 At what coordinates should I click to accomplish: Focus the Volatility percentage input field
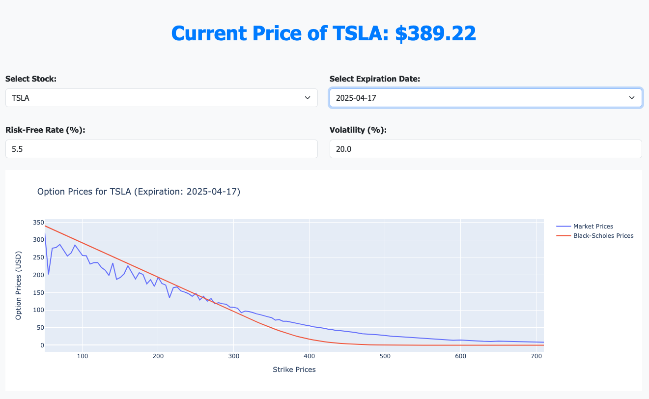point(485,149)
